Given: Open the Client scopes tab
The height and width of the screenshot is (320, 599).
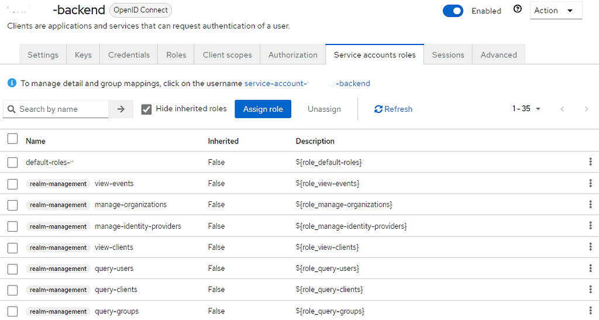Looking at the screenshot, I should (x=227, y=55).
